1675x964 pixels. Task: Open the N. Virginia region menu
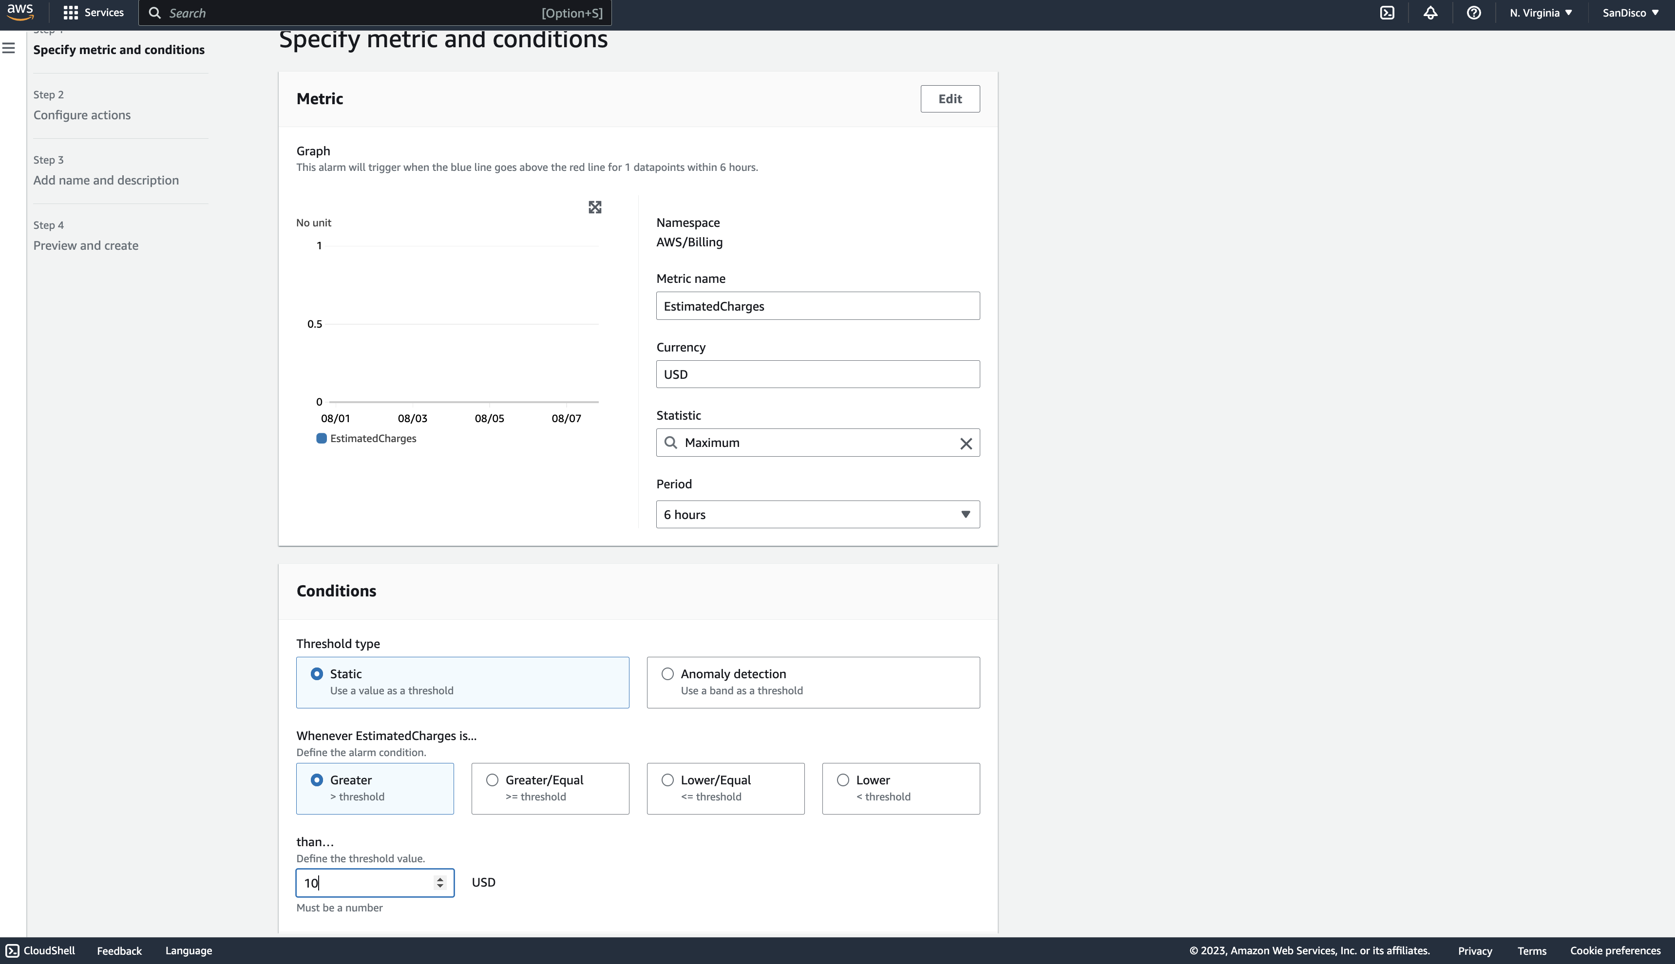(1541, 13)
